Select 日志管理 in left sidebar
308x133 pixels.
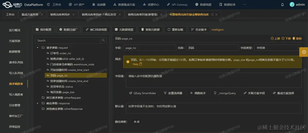pyautogui.click(x=14, y=105)
